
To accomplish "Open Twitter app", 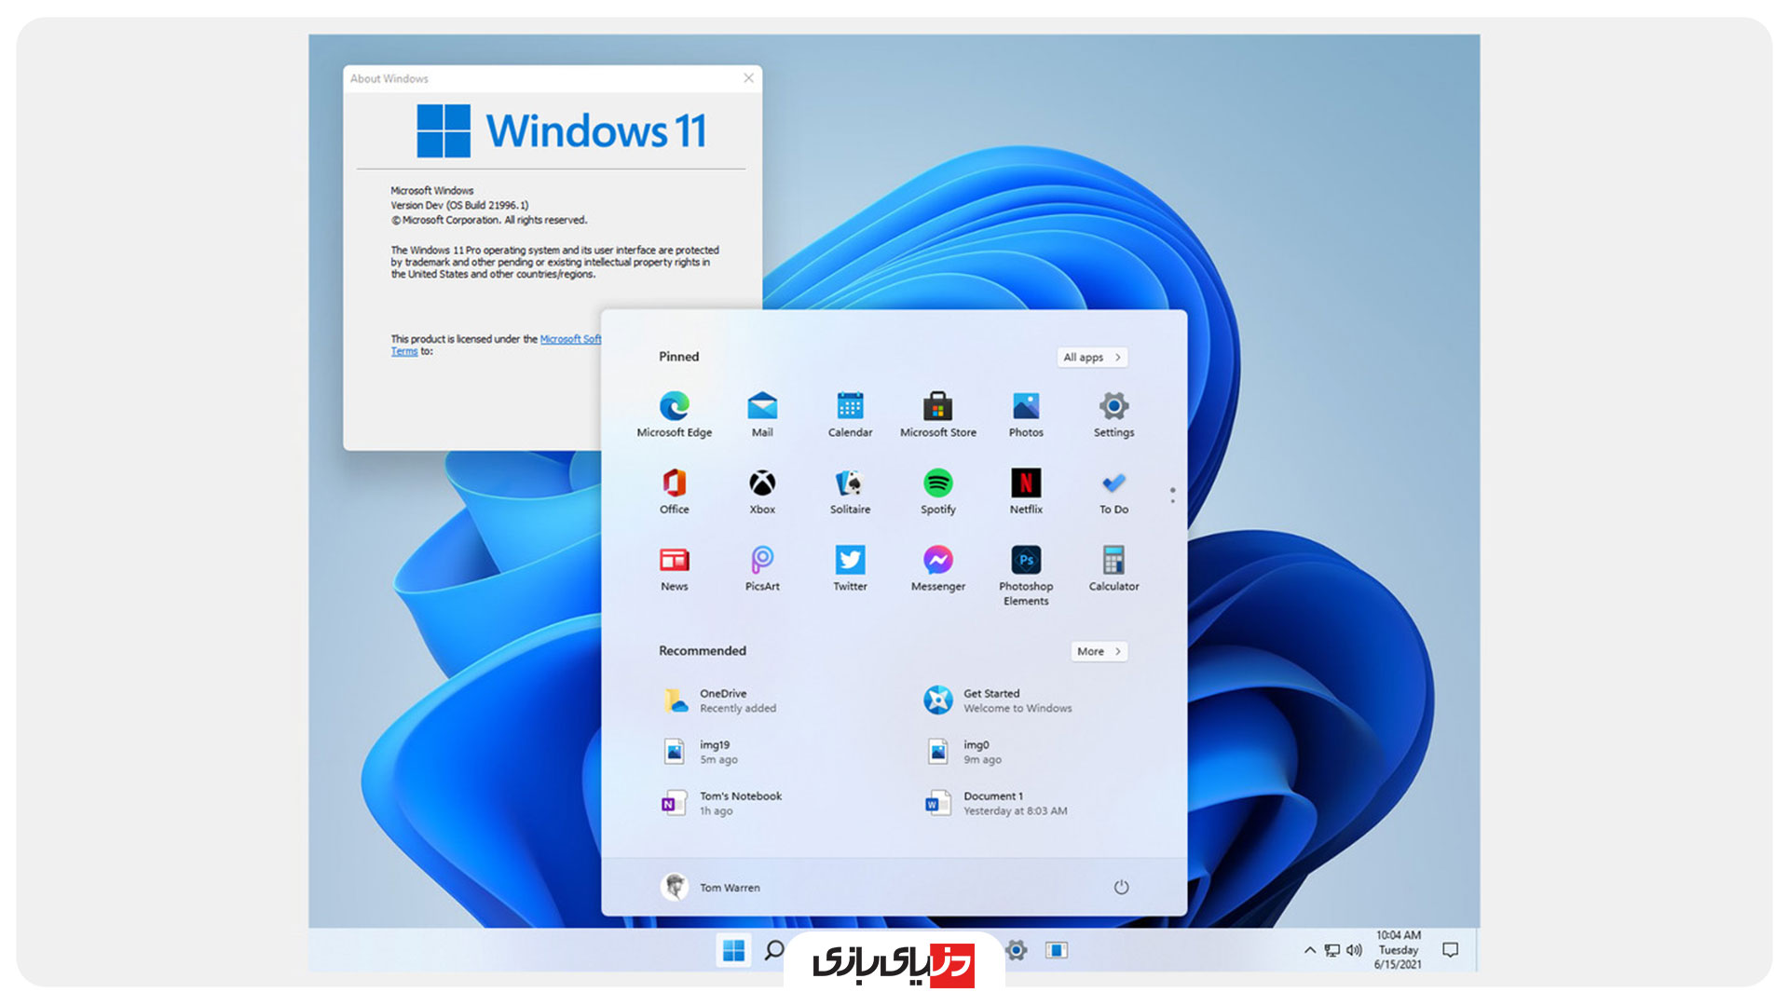I will 849,563.
